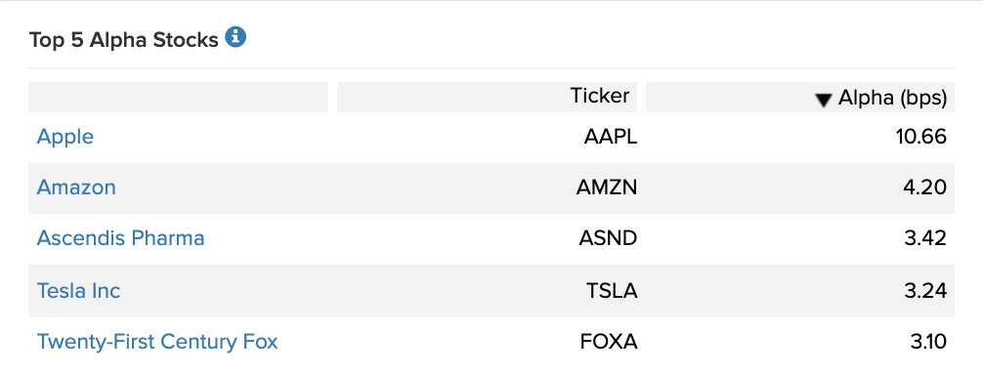Image resolution: width=983 pixels, height=374 pixels.
Task: Open the Tesla Inc link
Action: pyautogui.click(x=78, y=291)
